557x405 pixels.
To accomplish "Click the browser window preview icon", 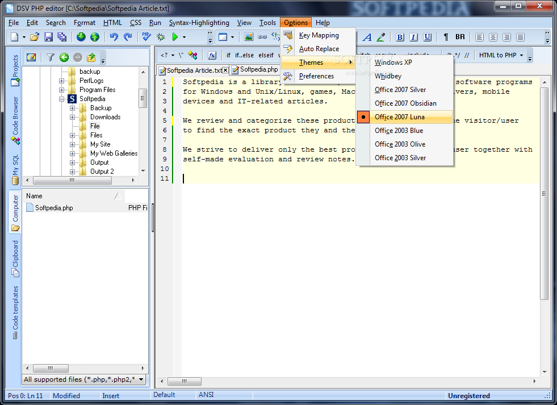I will [223, 37].
